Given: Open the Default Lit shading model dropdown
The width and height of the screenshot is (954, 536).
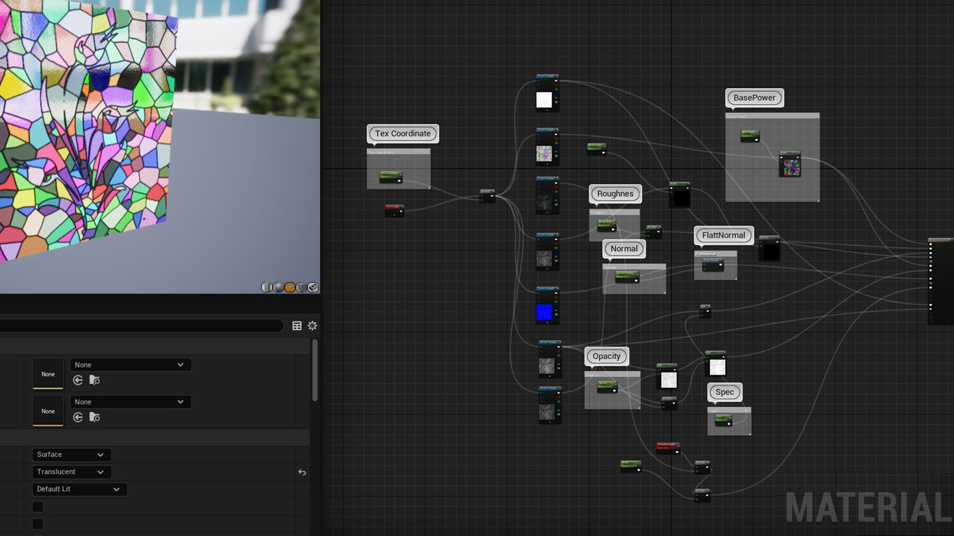Looking at the screenshot, I should click(x=79, y=489).
